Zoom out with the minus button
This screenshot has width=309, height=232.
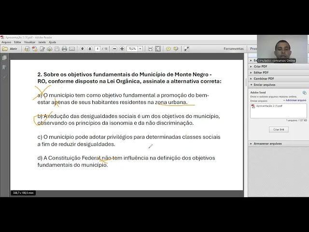pos(114,48)
